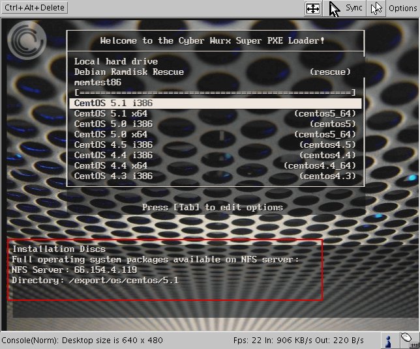
Task: Select CentOS 4.4 i386 entry
Action: (215, 156)
